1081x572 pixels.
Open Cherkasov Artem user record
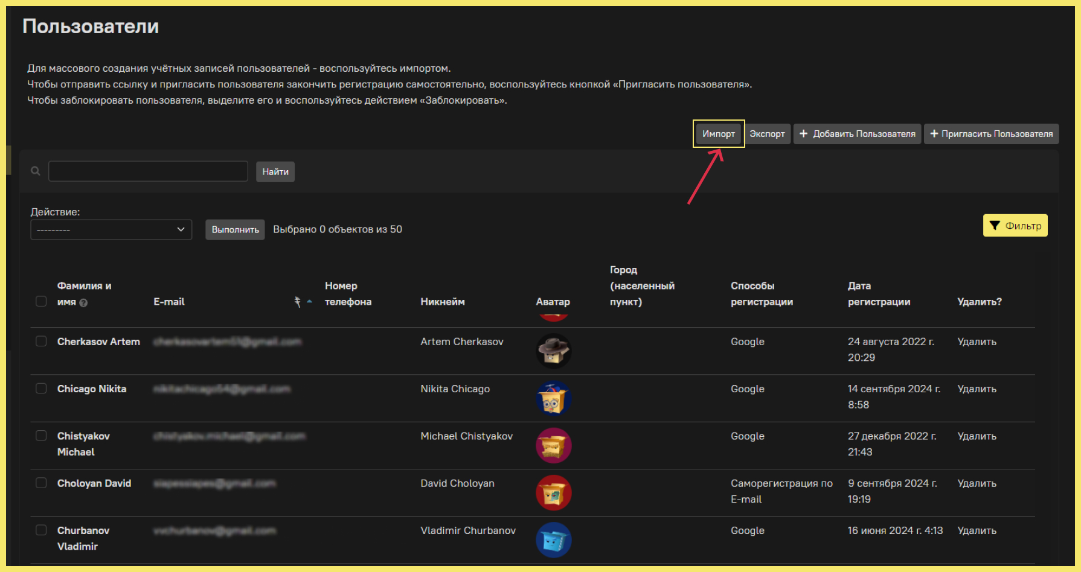[x=98, y=342]
